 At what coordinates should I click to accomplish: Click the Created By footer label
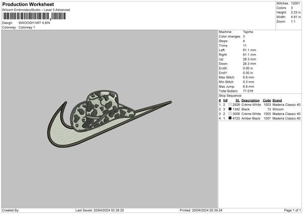point(11,210)
